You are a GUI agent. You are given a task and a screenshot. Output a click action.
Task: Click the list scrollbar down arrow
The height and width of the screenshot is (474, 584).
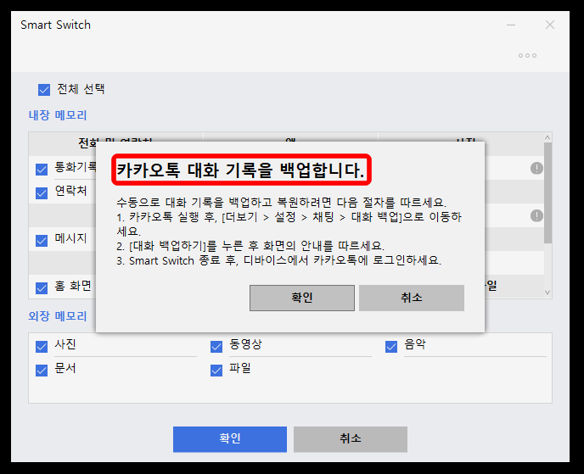pyautogui.click(x=547, y=293)
